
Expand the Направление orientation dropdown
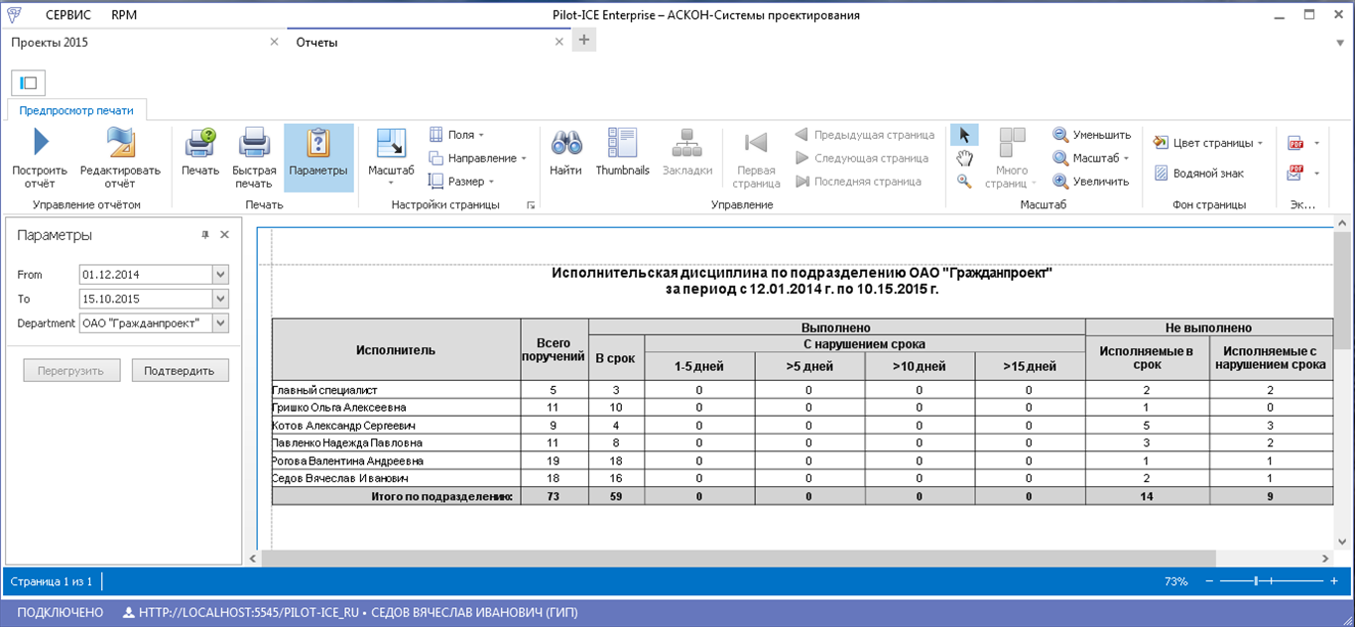pyautogui.click(x=477, y=158)
